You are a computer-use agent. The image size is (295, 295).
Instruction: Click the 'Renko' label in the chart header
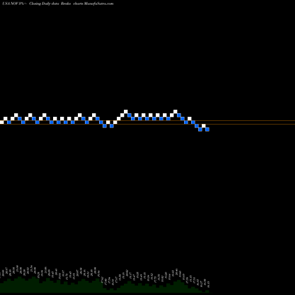click(65, 4)
